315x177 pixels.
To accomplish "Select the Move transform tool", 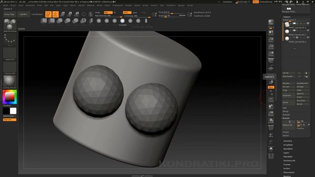I will pos(63,14).
